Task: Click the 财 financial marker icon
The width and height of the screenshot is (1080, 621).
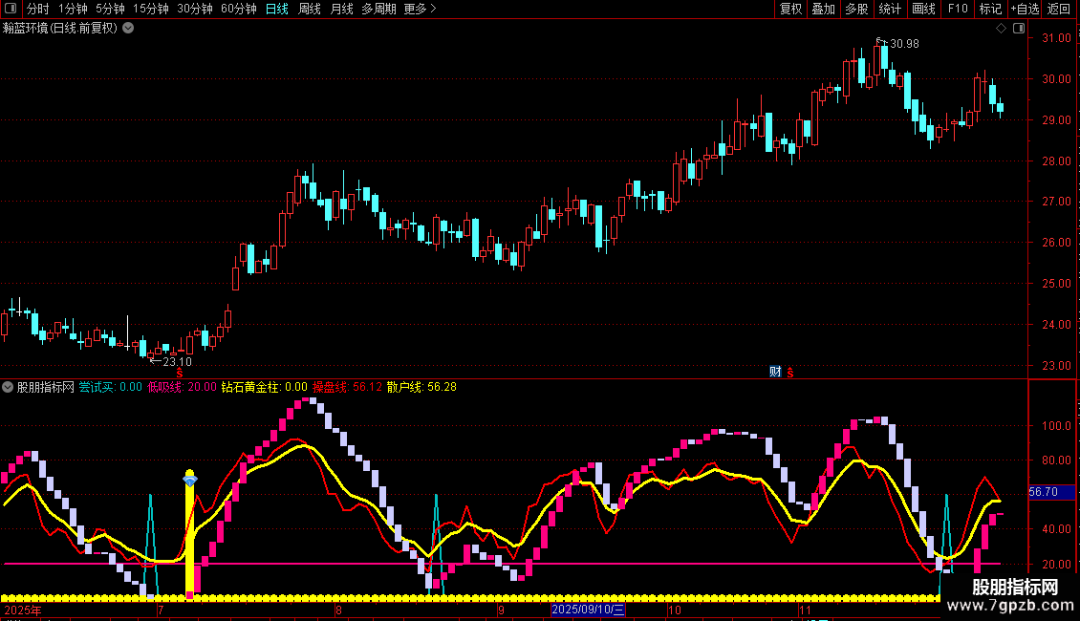Action: click(775, 372)
